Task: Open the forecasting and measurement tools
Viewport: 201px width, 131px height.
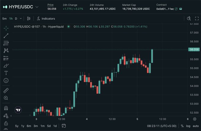Action: coord(6,58)
